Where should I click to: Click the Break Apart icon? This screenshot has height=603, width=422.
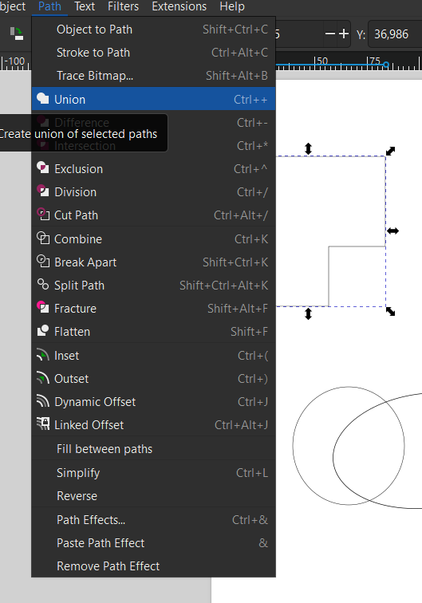pyautogui.click(x=43, y=262)
